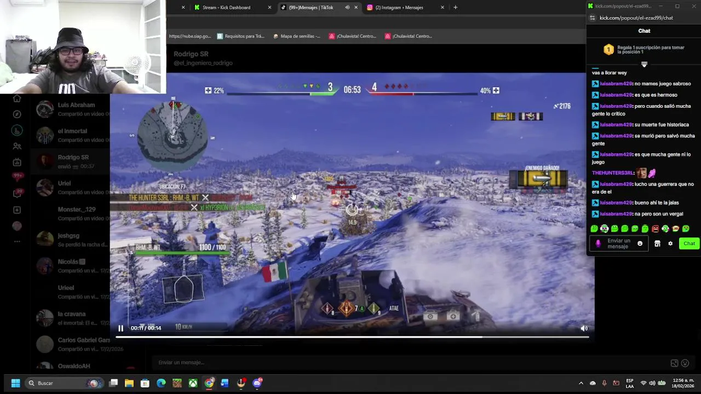This screenshot has height=394, width=701.
Task: Open conversation with Monster._.129
Action: click(70, 213)
